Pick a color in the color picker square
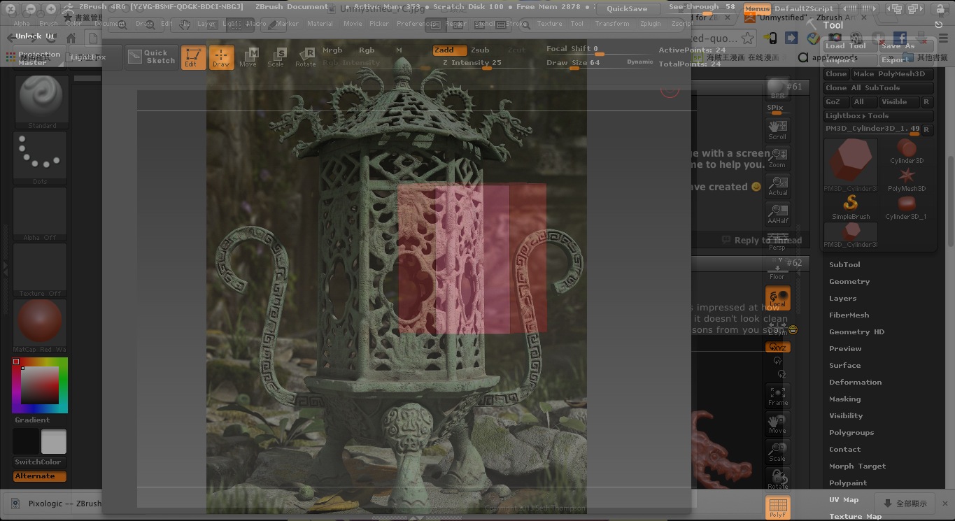Screen dimensions: 955x521 pyautogui.click(x=40, y=385)
